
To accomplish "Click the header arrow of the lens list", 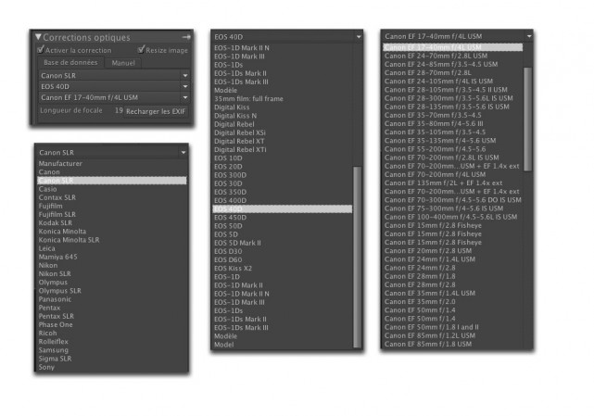I will 529,36.
